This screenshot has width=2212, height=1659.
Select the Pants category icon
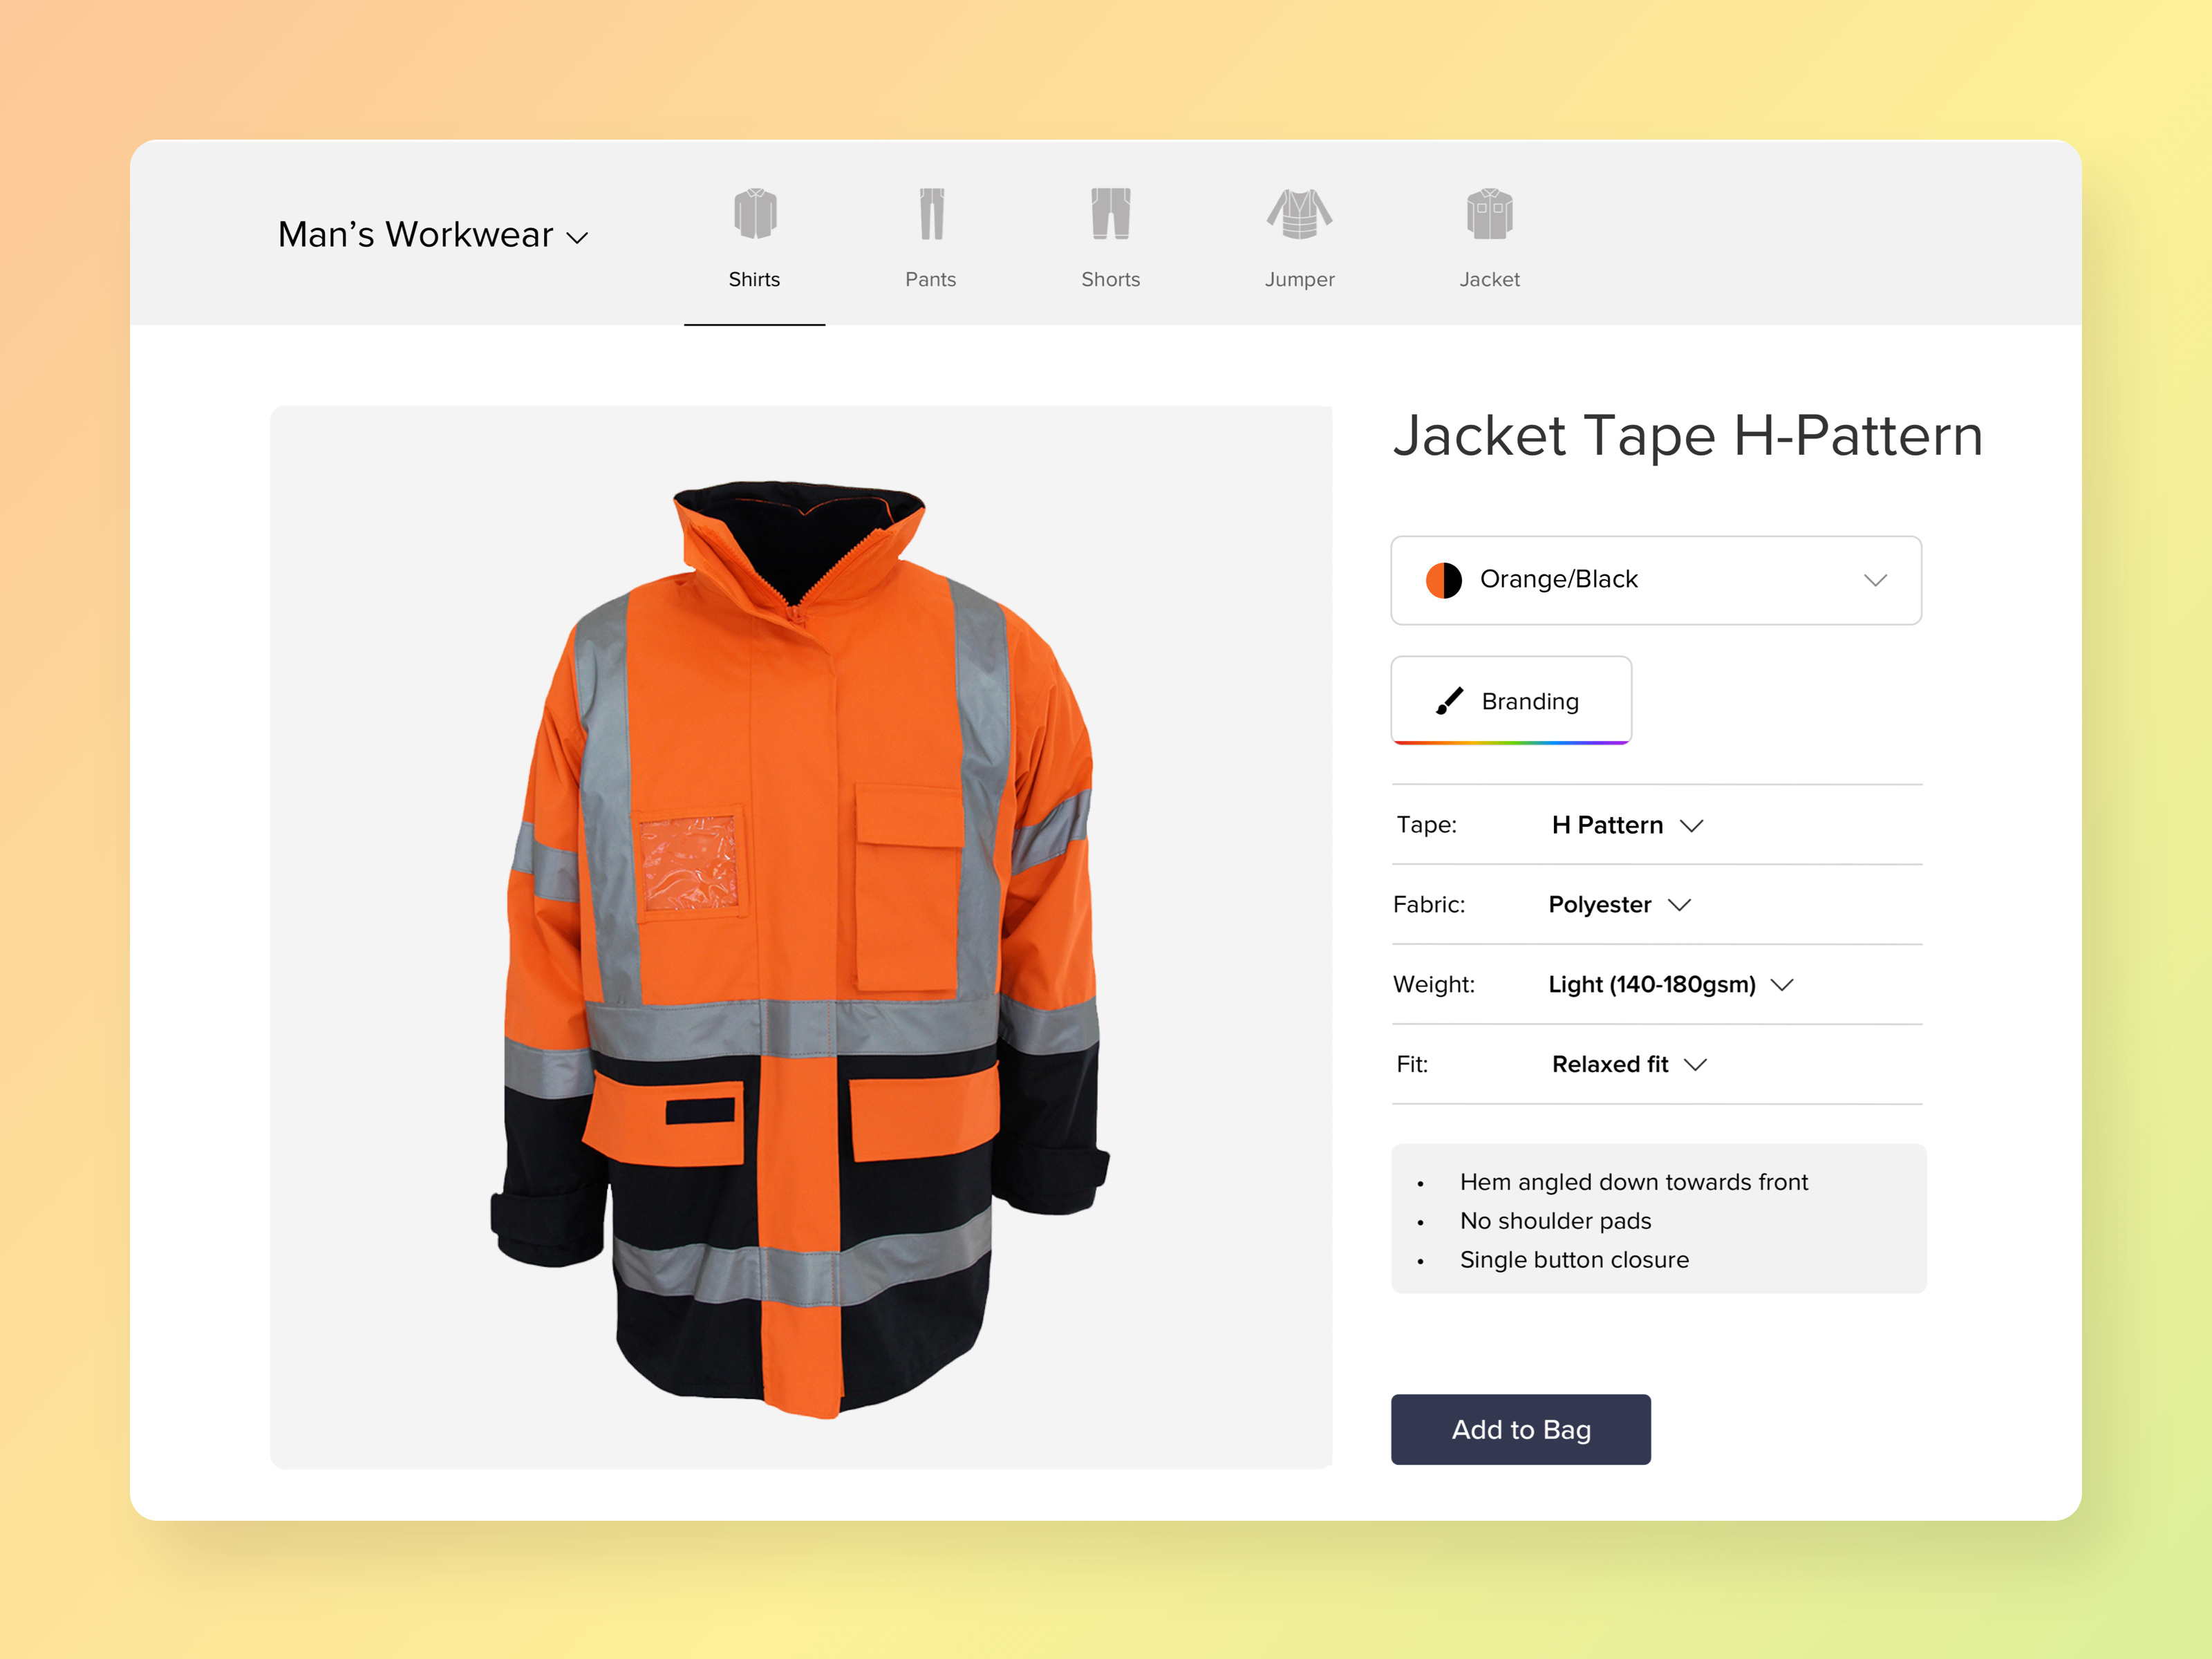[930, 213]
